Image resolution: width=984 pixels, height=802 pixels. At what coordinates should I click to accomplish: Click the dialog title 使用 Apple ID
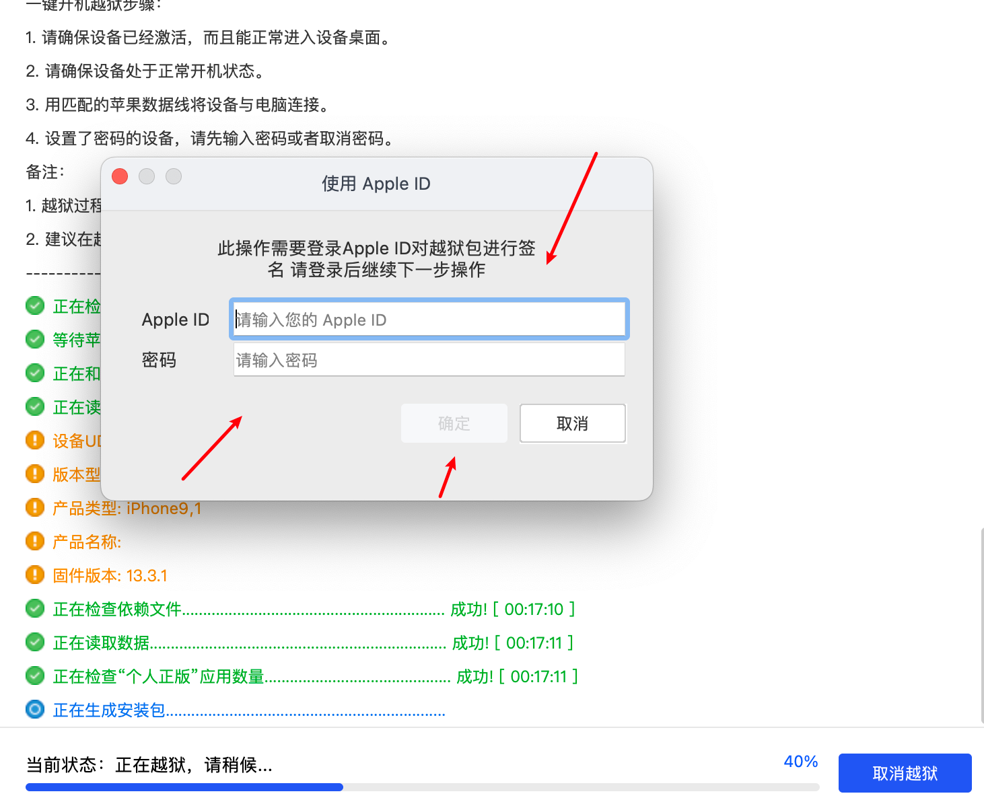376,184
